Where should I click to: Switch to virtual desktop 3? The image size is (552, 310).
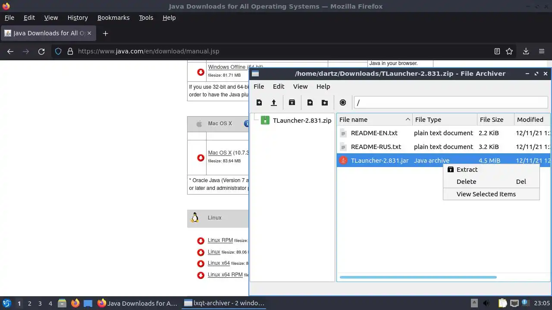[40, 303]
